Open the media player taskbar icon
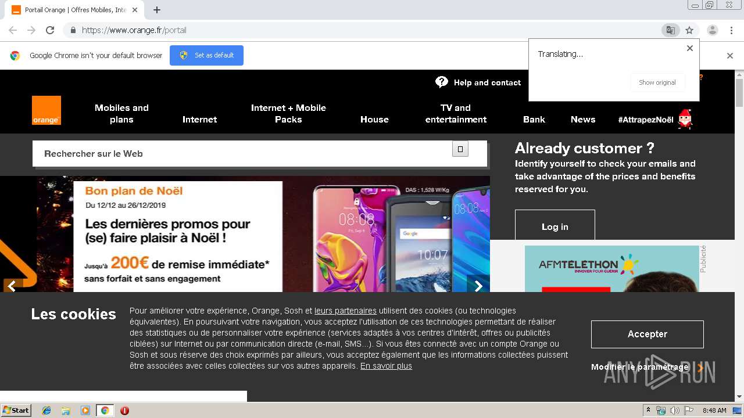The height and width of the screenshot is (418, 744). click(85, 410)
